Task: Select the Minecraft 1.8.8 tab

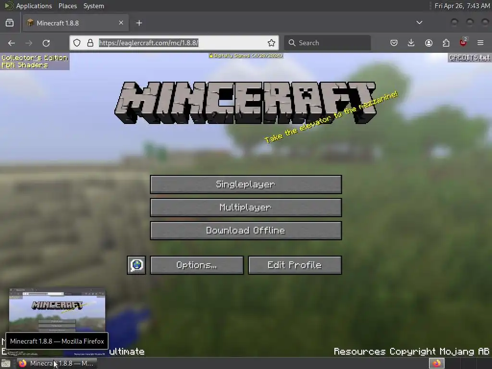Action: (75, 23)
